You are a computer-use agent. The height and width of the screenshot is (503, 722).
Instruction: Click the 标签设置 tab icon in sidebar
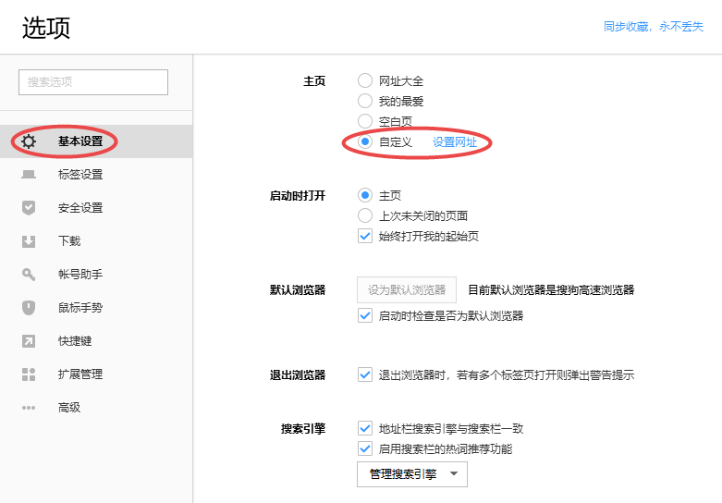[29, 175]
